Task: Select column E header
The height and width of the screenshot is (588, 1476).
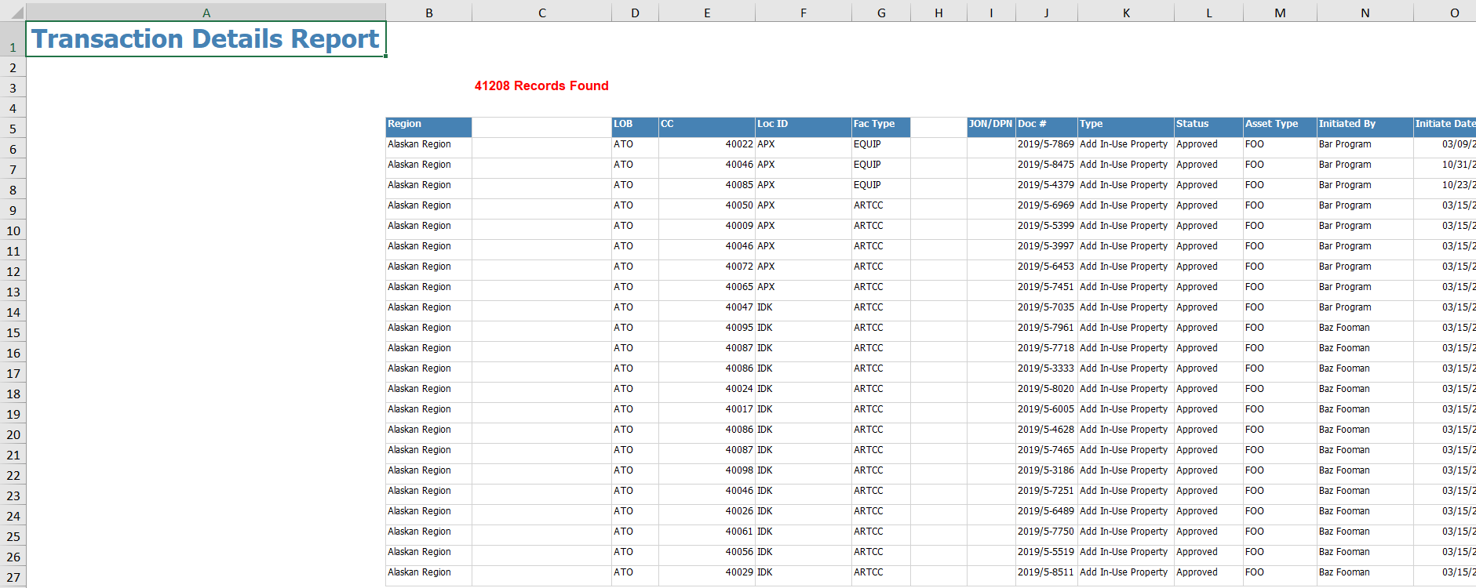Action: 707,13
